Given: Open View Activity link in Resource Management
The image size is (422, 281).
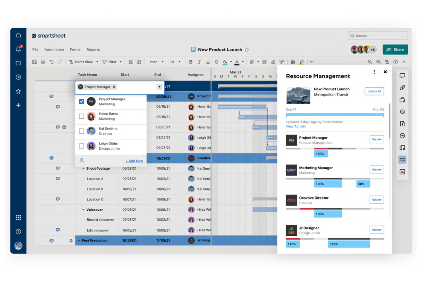Looking at the screenshot, I should [296, 126].
